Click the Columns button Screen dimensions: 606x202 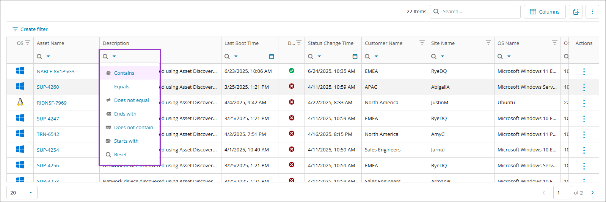(x=545, y=12)
